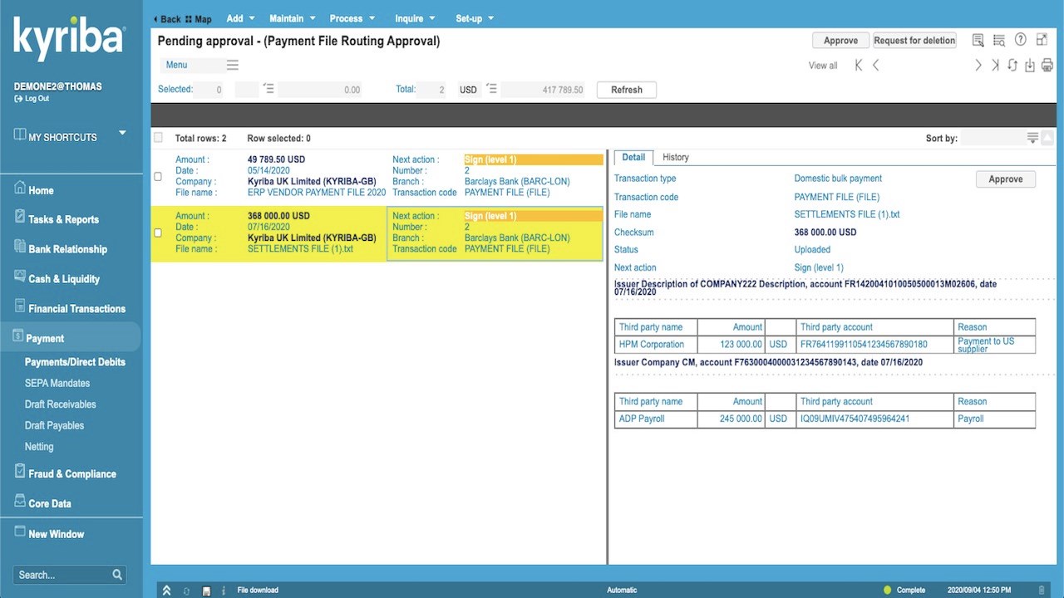The height and width of the screenshot is (598, 1064).
Task: Go Back using the top bar
Action: pos(167,19)
